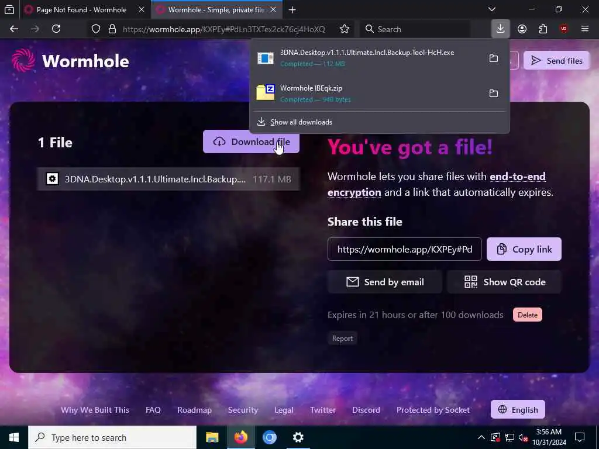Open a new browser tab
Screen dimensions: 599x449
292,10
